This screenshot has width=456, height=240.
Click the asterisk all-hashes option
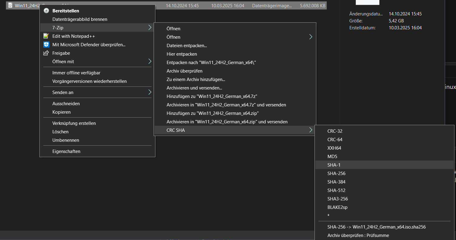click(384, 216)
